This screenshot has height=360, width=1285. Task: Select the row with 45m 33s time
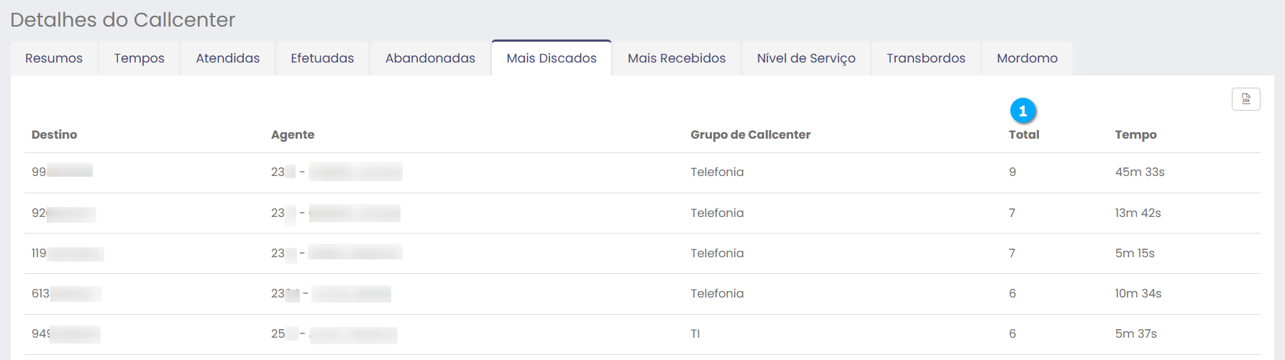pos(1140,172)
